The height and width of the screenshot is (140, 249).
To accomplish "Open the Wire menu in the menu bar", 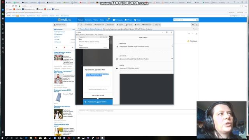I will 77,35.
